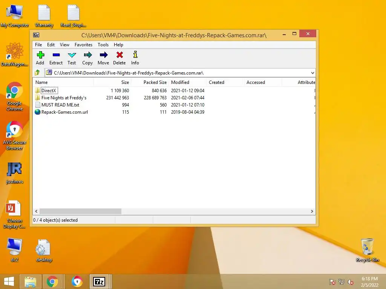386x289 pixels.
Task: Click modified date 2021-01-12 07:10
Action: click(188, 105)
